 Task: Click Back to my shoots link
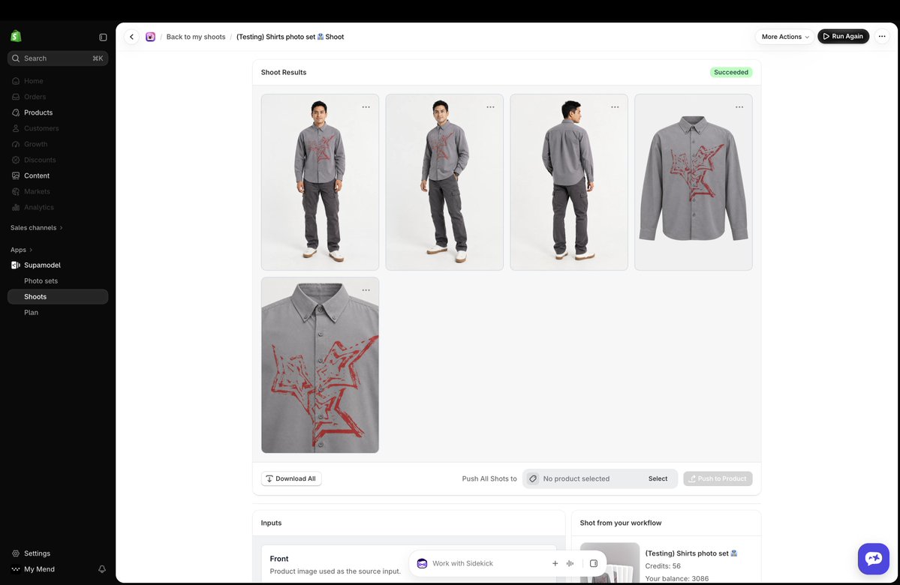196,37
